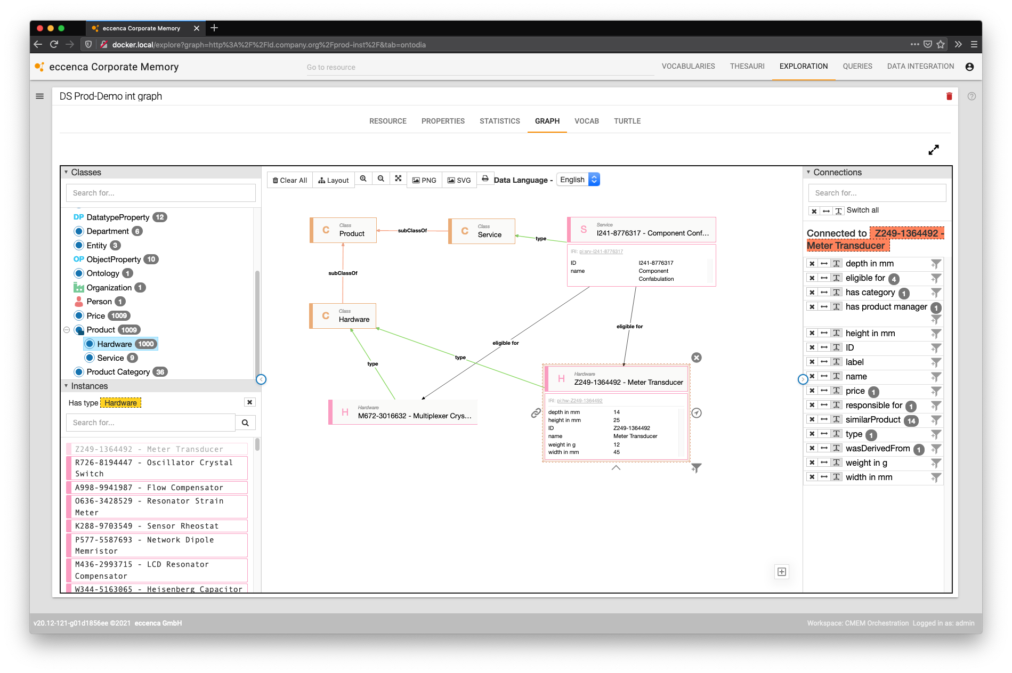Viewport: 1012px width, 673px height.
Task: Click the fit-to-screen icon in graph toolbar
Action: click(399, 179)
